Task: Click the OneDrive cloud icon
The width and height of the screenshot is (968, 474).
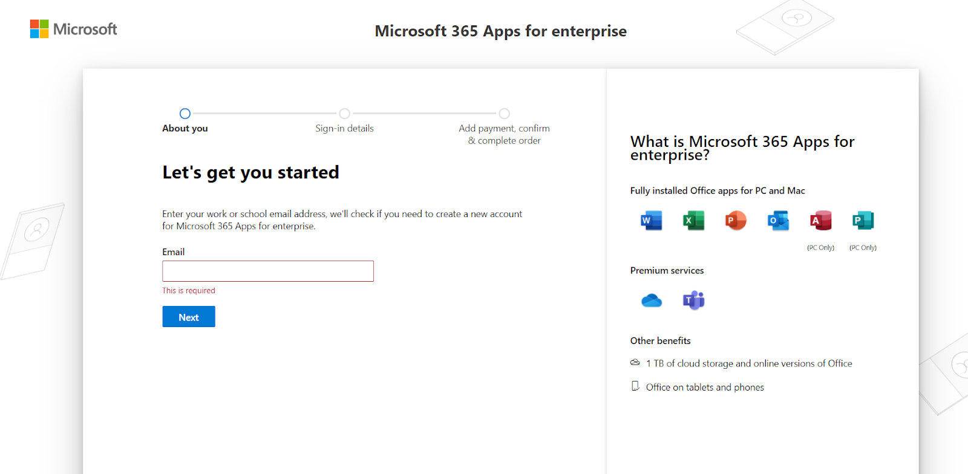Action: pos(652,300)
